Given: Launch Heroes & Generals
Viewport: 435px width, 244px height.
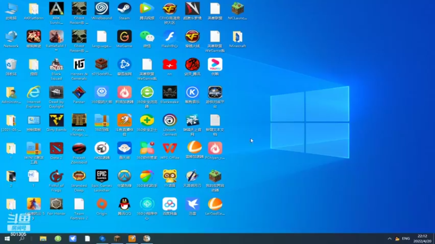Looking at the screenshot, I should pos(79,69).
